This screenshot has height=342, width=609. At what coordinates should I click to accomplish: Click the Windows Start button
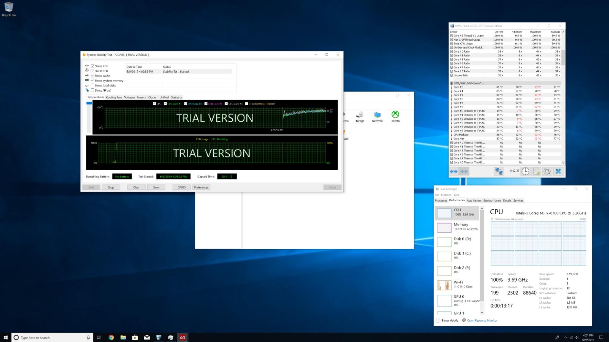point(5,337)
